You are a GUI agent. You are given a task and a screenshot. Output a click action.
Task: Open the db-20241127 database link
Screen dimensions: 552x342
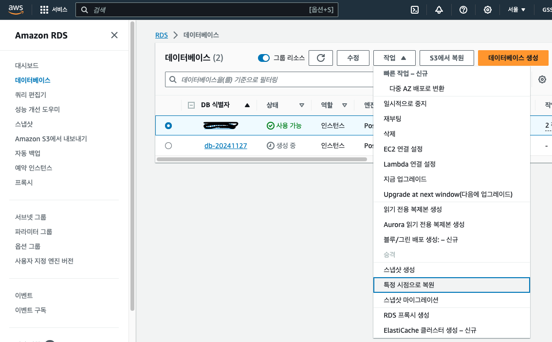tap(226, 146)
